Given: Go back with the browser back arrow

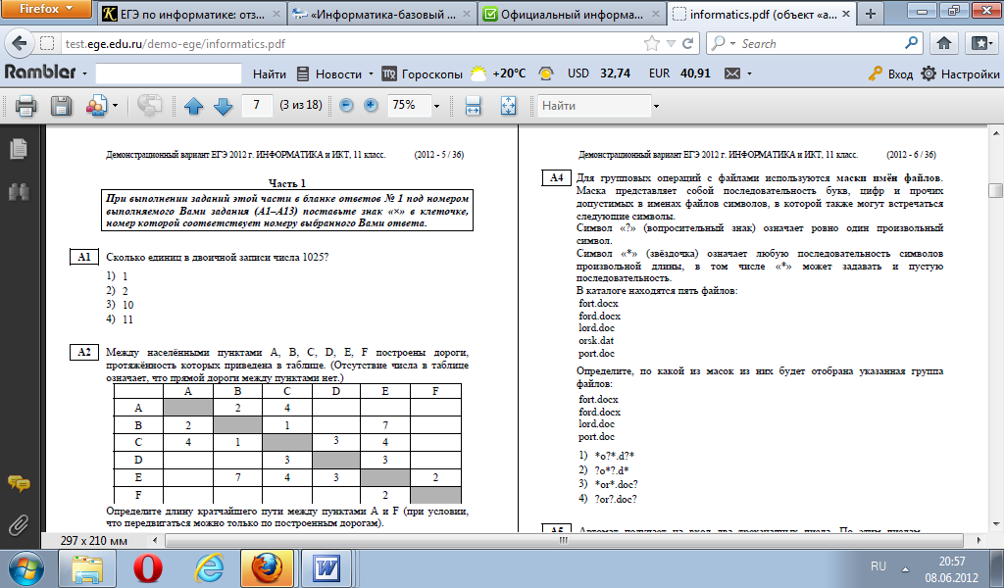Looking at the screenshot, I should 20,43.
